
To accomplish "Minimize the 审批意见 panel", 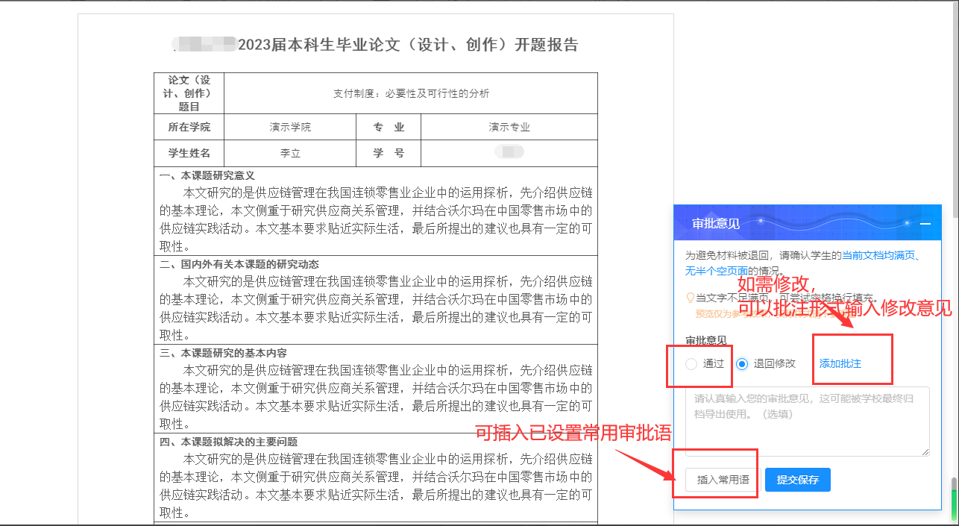I will point(925,224).
